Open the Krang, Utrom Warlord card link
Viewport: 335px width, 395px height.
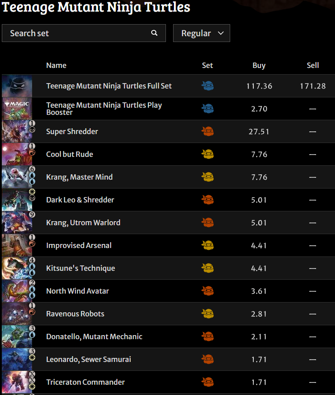(x=83, y=223)
